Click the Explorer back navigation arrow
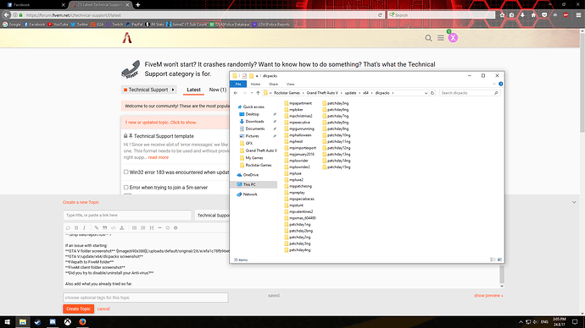 236,93
